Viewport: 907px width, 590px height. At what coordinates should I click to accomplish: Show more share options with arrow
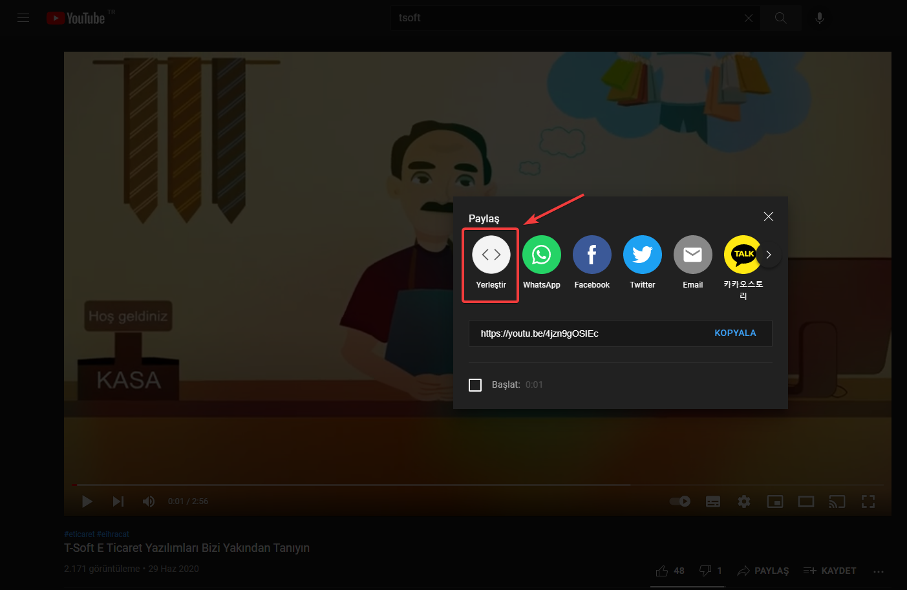click(x=769, y=255)
